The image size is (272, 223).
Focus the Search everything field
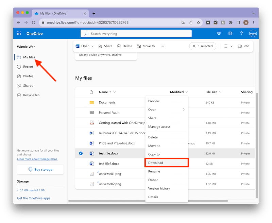[x=136, y=33]
